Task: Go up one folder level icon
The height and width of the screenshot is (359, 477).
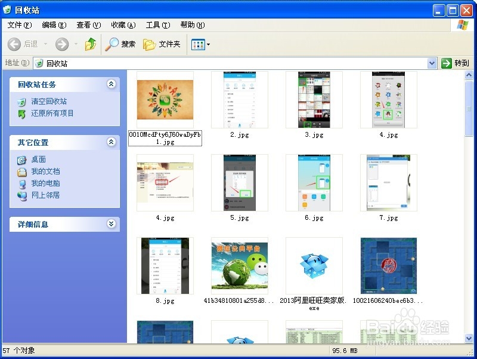Action: tap(91, 44)
